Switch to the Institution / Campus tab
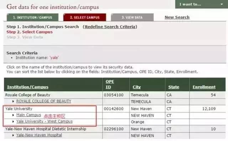Screen dimensions: 228x141 32,17
